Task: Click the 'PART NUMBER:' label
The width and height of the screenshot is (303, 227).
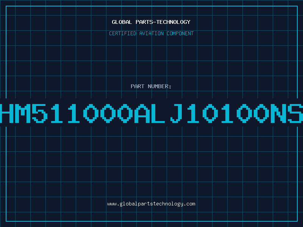Action: pos(151,86)
